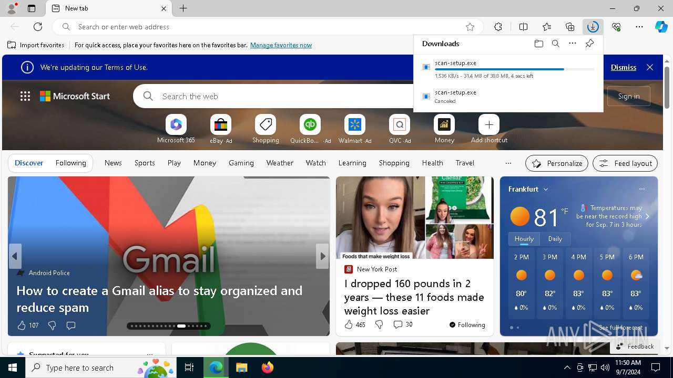Open downloads folder icon in Downloads panel
The width and height of the screenshot is (673, 378).
point(538,44)
